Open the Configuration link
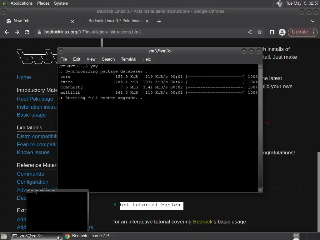 click(32, 182)
